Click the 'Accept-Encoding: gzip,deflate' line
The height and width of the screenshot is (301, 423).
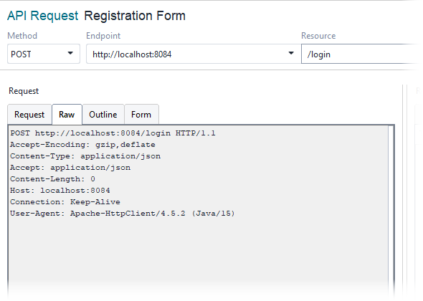pyautogui.click(x=82, y=145)
